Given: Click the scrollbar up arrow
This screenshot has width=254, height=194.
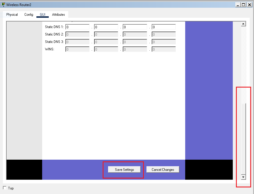Looking at the screenshot, I should click(243, 24).
